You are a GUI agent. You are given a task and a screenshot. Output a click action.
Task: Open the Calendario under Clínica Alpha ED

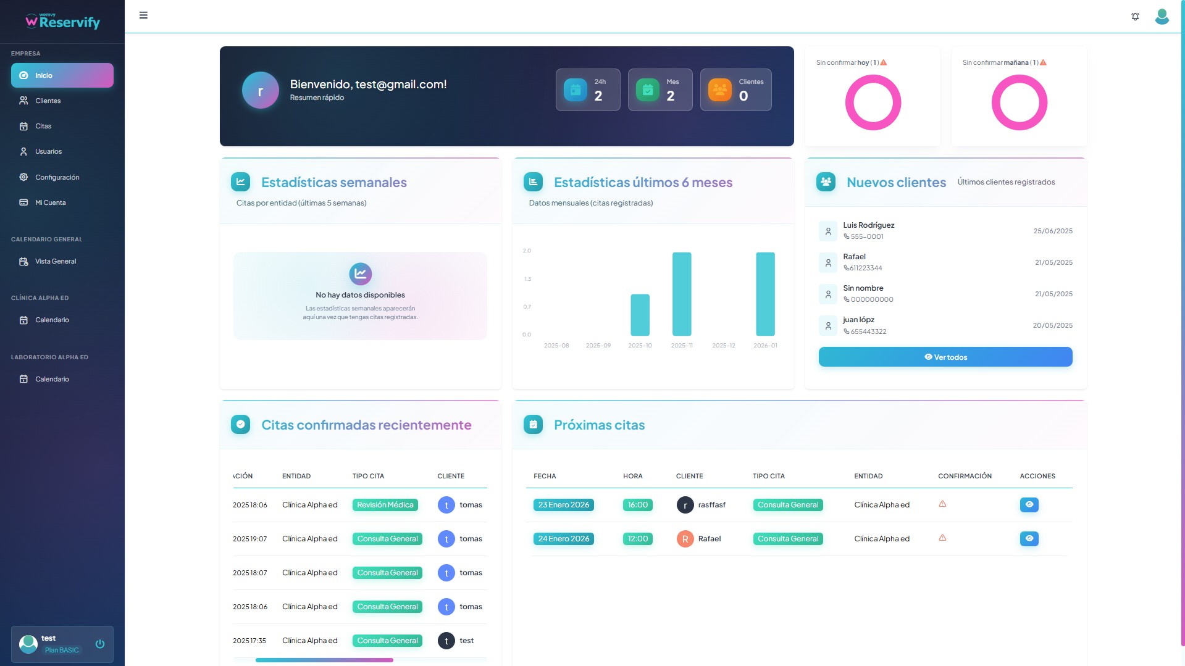pyautogui.click(x=52, y=320)
